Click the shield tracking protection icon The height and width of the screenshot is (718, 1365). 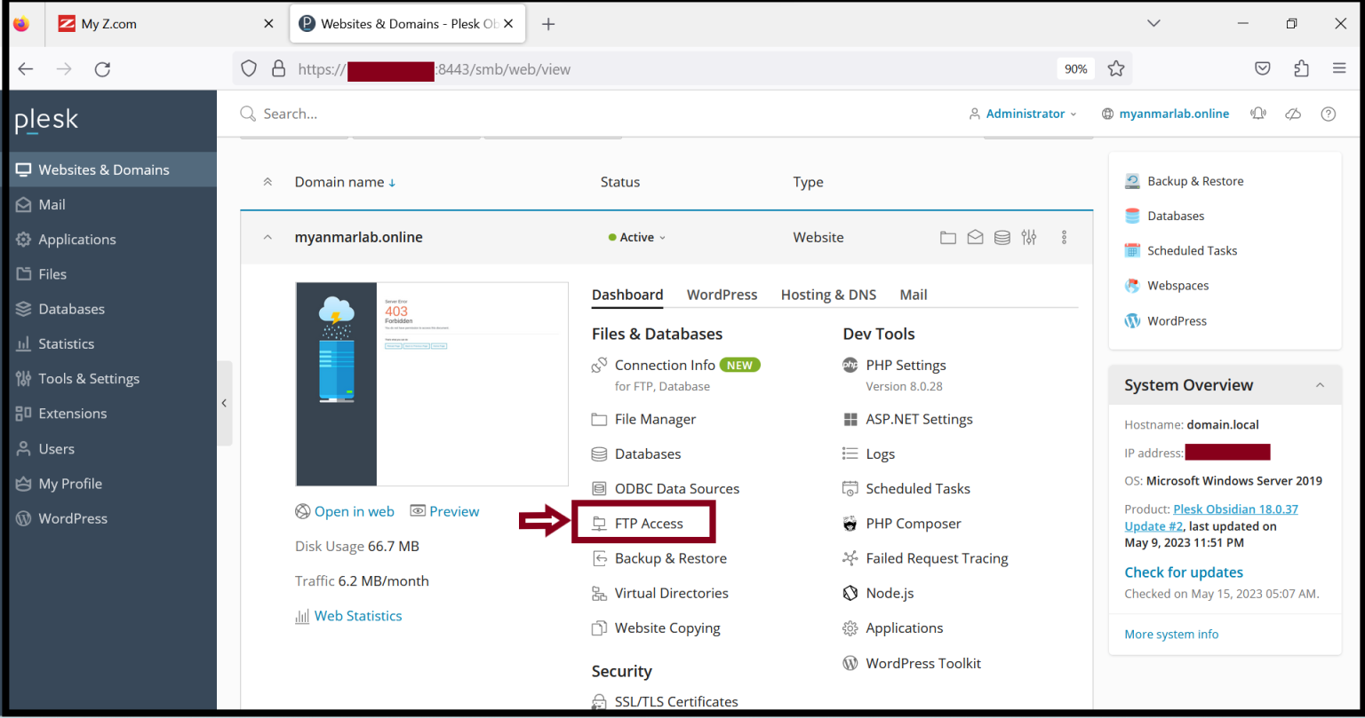(x=250, y=68)
